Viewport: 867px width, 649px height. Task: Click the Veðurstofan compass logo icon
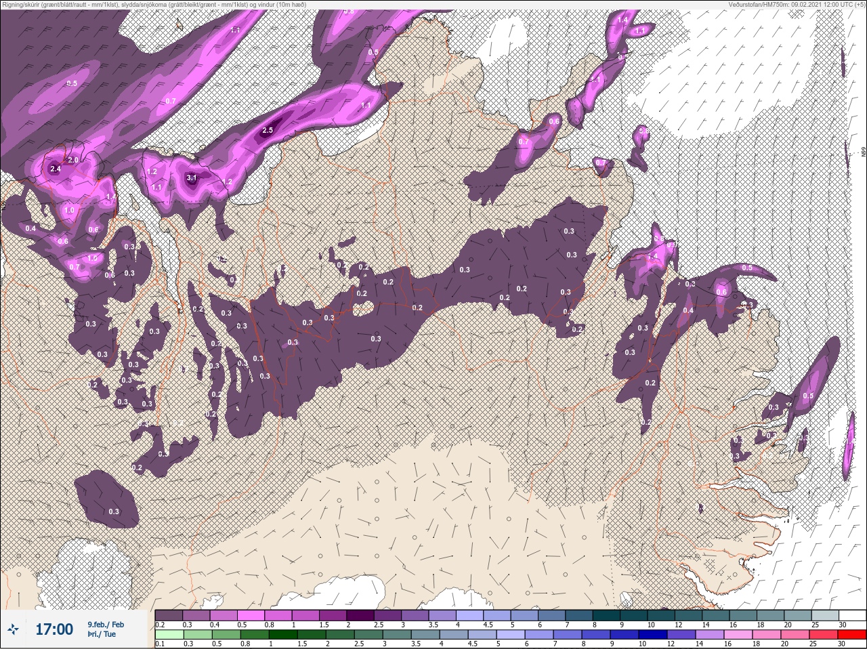tap(13, 629)
